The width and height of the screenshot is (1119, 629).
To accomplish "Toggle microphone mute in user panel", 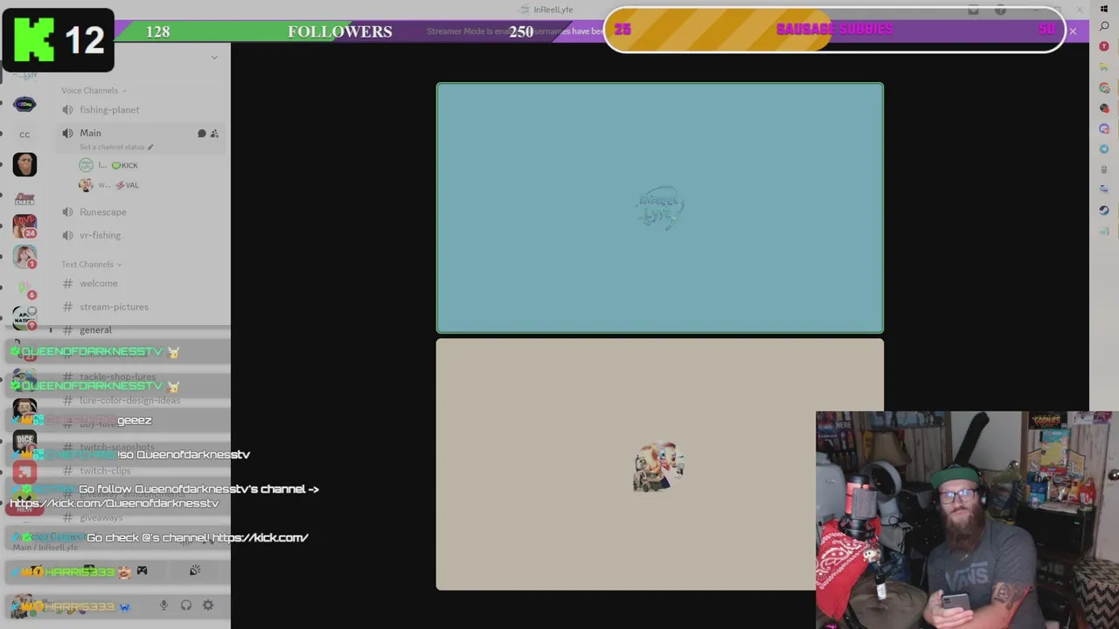I will pos(163,605).
